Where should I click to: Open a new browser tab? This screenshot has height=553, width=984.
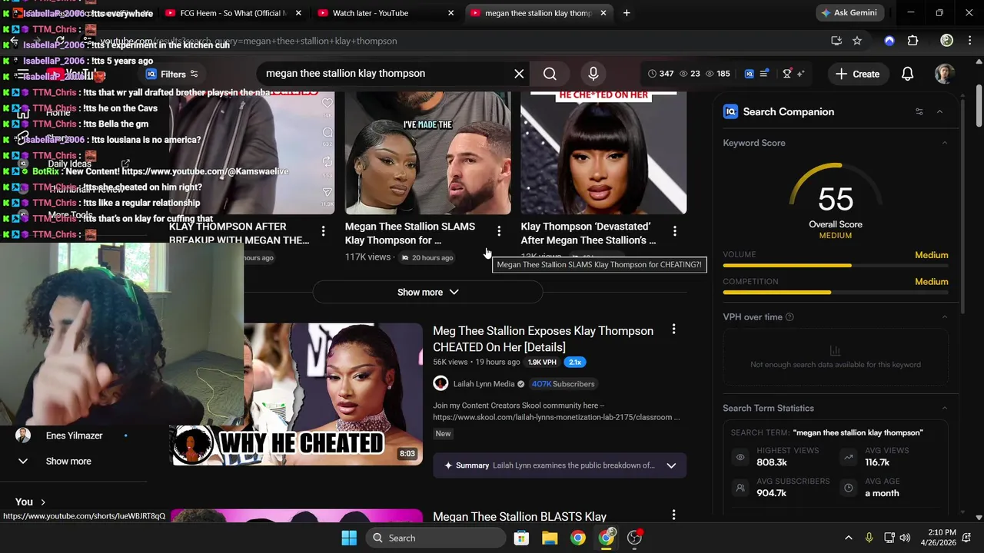[x=627, y=13]
